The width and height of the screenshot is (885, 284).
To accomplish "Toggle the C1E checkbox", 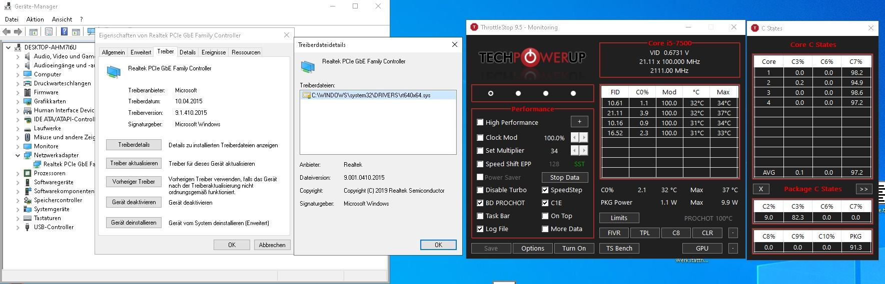I will click(545, 203).
